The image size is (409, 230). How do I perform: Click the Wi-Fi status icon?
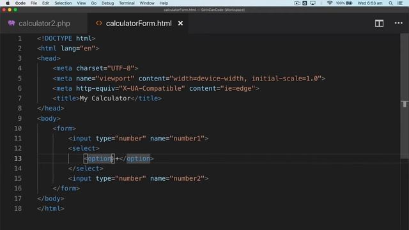pos(330,3)
